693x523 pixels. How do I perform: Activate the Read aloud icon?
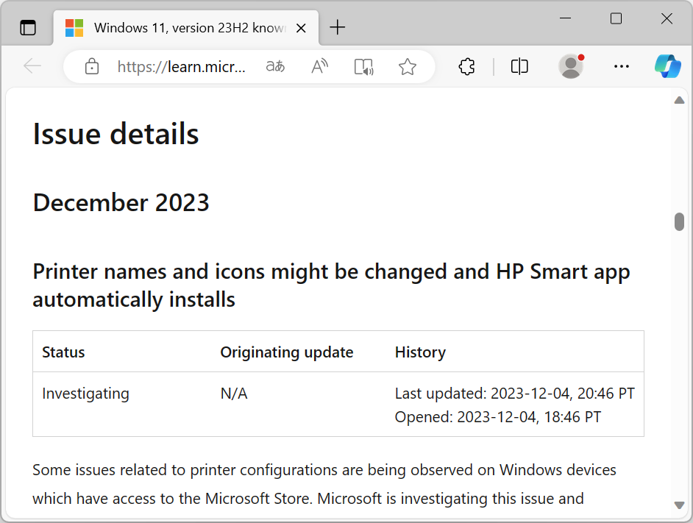(319, 67)
